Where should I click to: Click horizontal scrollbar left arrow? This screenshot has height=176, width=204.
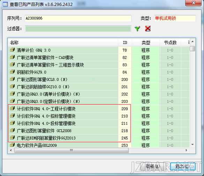[x=11, y=150]
